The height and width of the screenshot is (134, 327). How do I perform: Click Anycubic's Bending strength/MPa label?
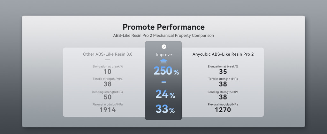(223, 92)
